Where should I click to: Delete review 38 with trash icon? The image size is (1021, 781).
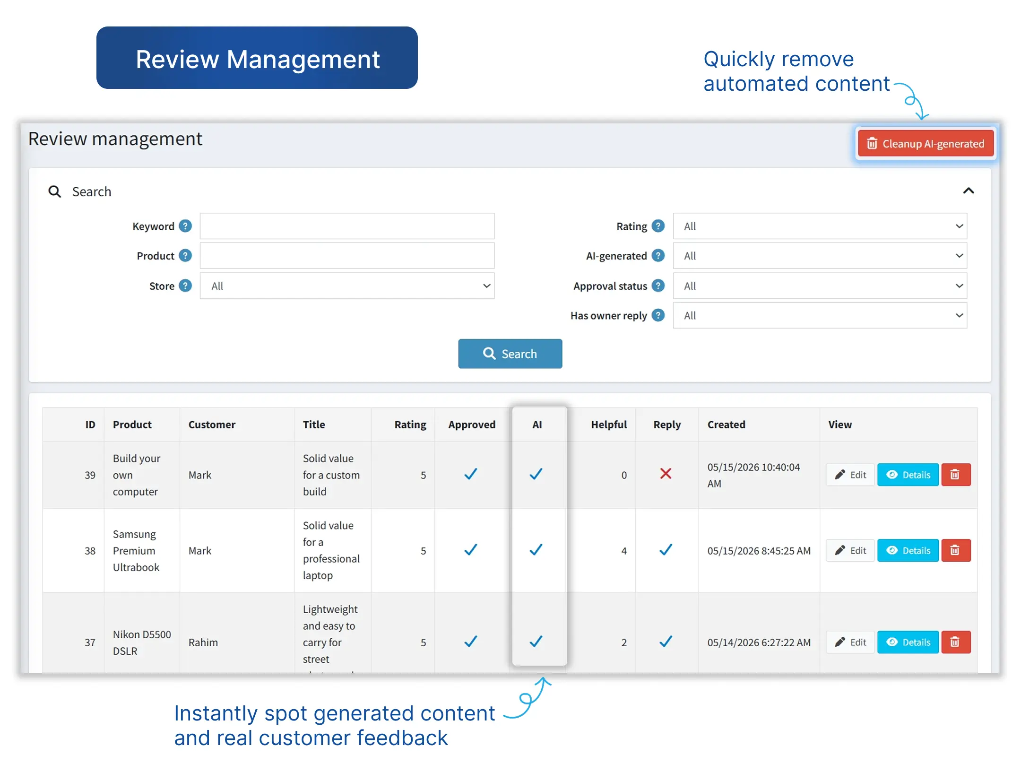click(x=956, y=550)
